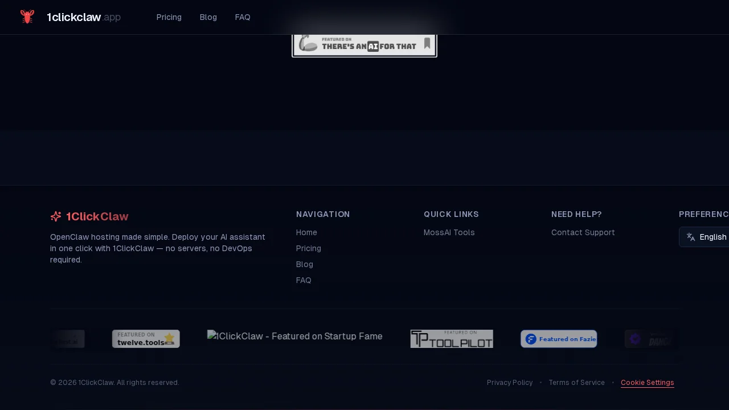This screenshot has width=729, height=410.
Task: Open the twelve.tools featured badge
Action: point(146,338)
